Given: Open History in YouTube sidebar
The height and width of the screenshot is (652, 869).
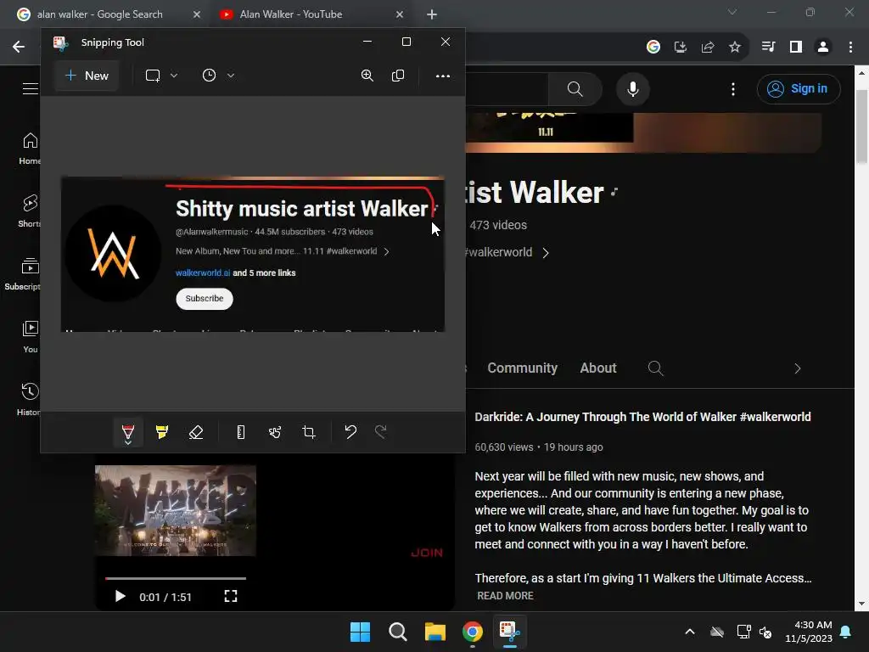Looking at the screenshot, I should click(x=29, y=399).
